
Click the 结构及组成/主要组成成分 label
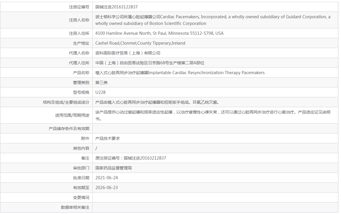point(66,102)
